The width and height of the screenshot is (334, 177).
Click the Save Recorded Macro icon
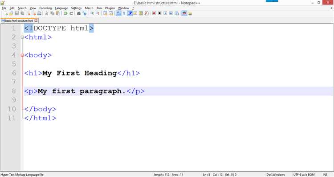pyautogui.click(x=177, y=13)
